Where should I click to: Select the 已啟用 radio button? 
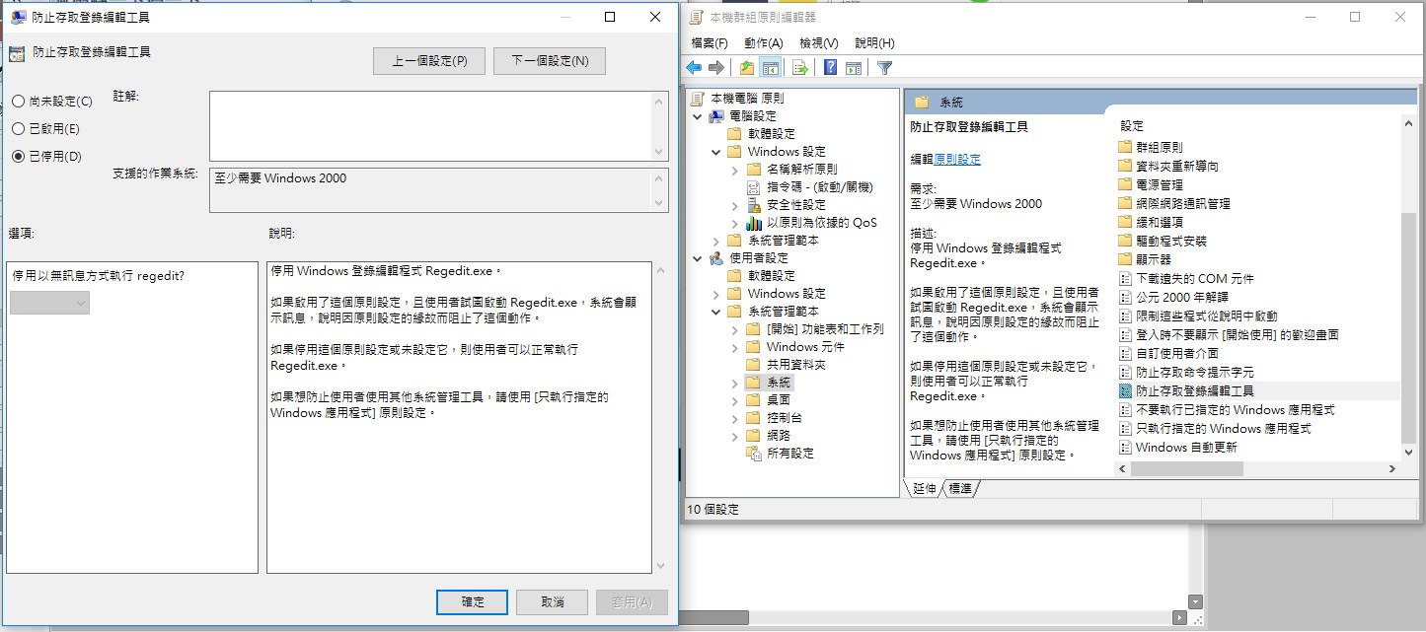19,129
